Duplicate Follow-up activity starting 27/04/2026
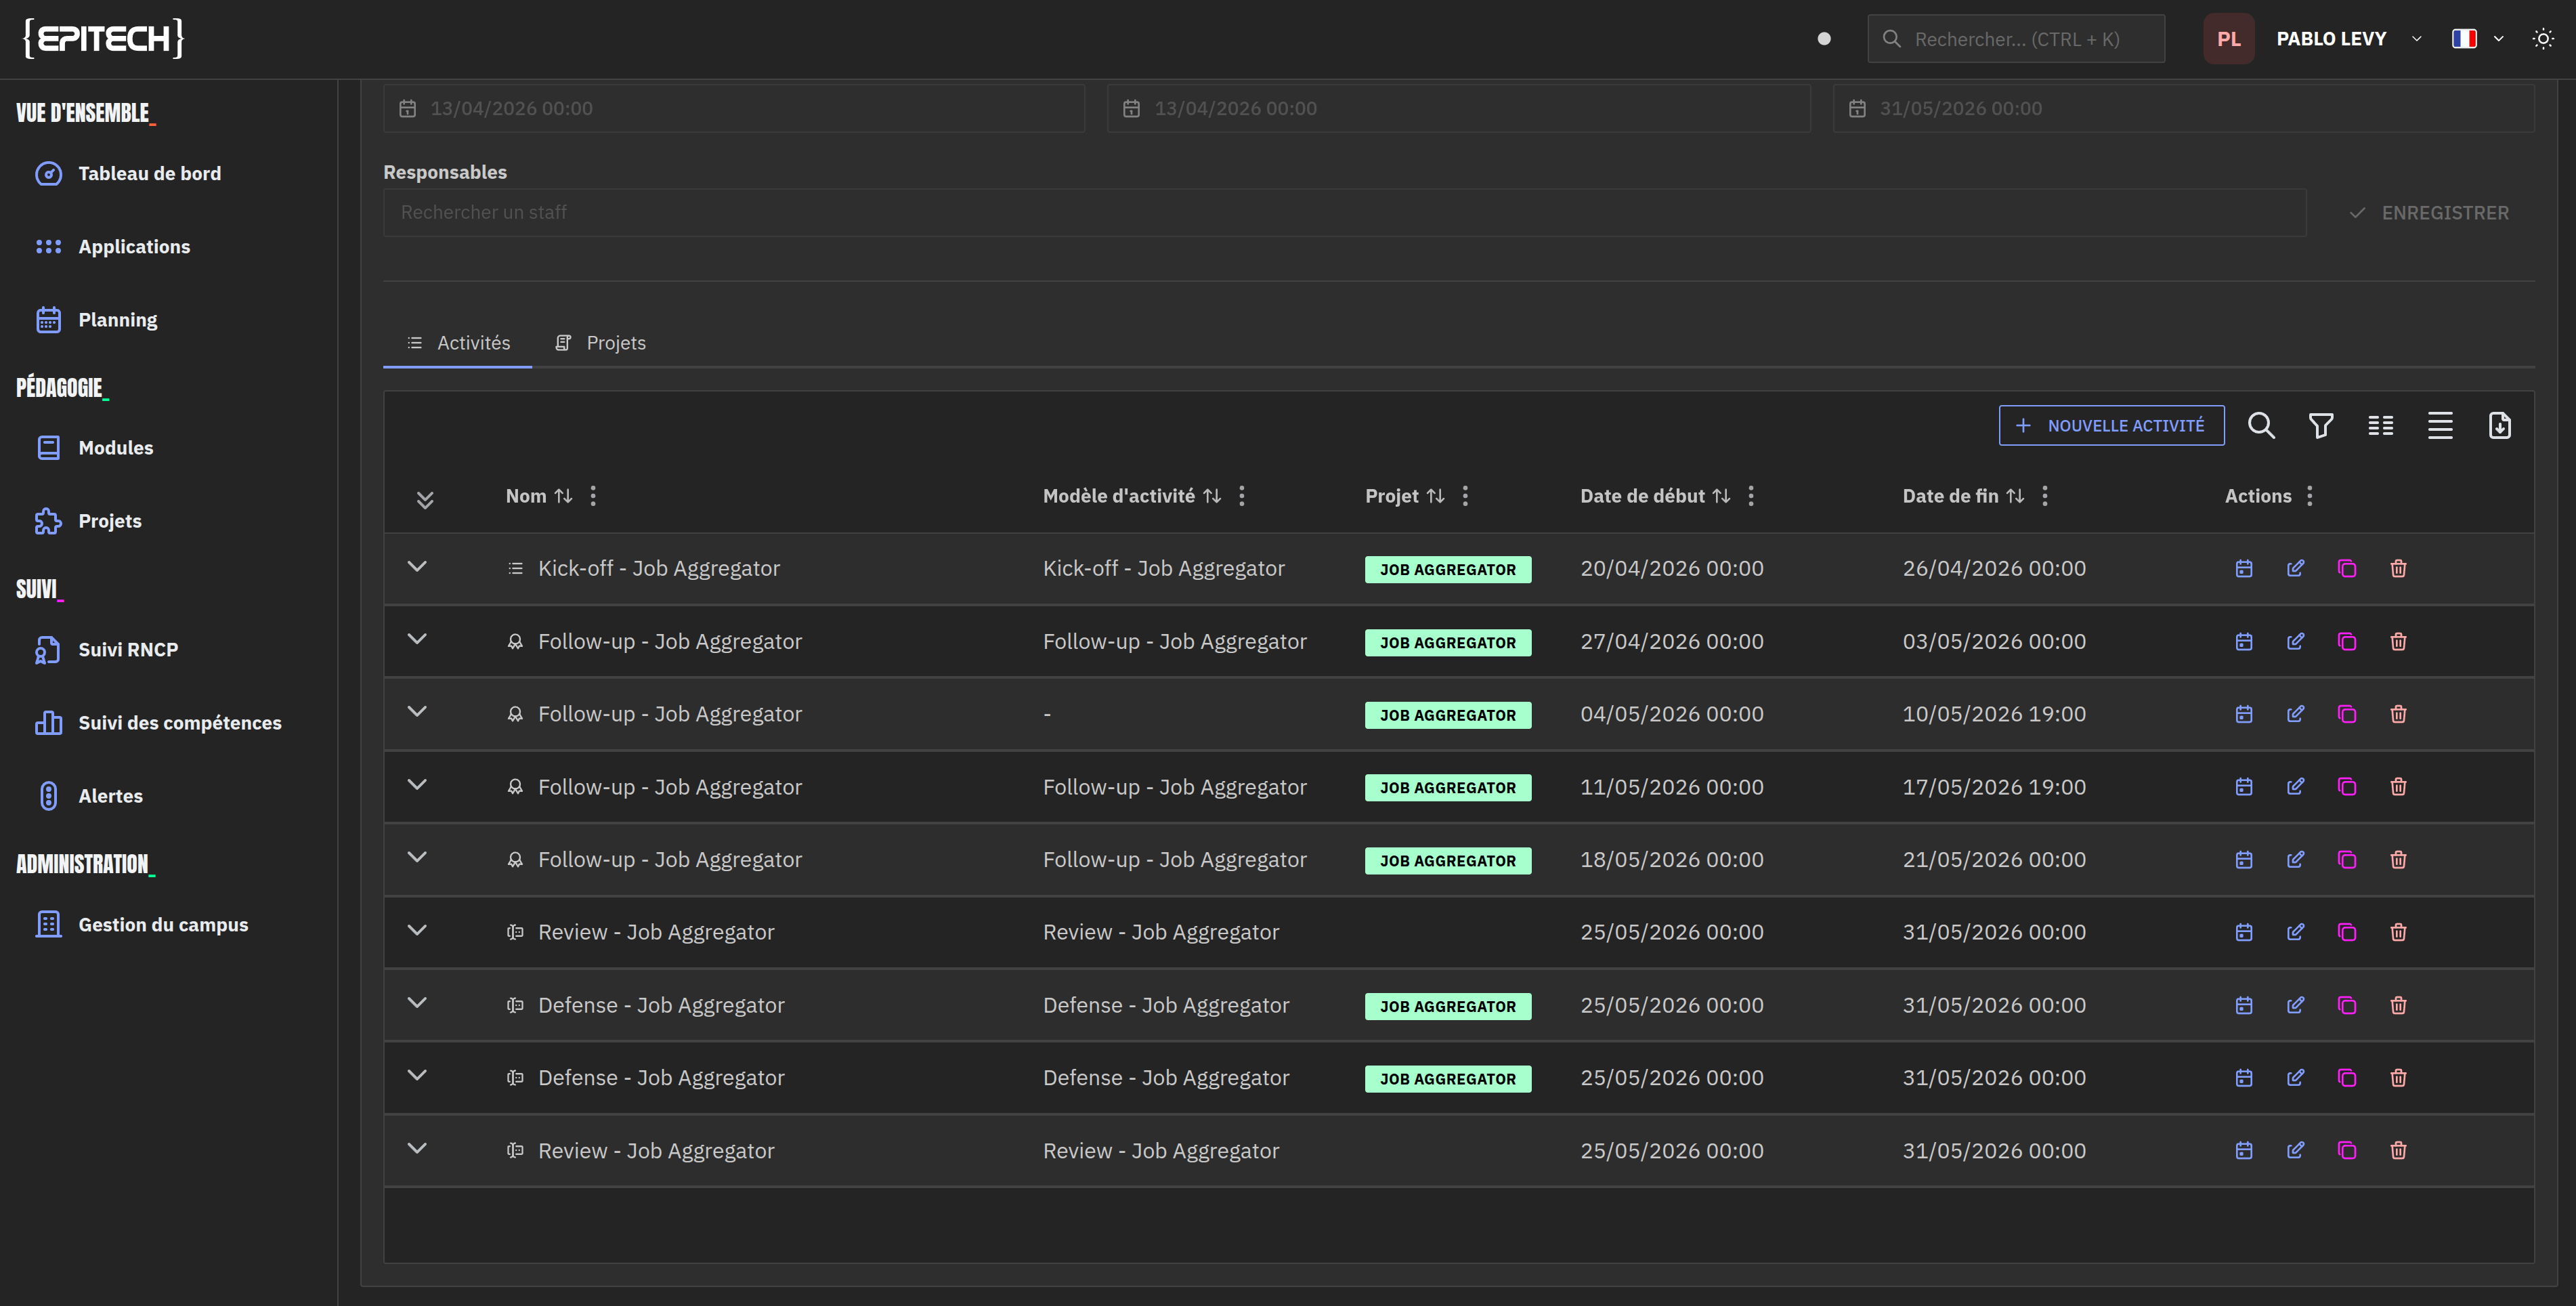This screenshot has width=2576, height=1306. [2347, 642]
